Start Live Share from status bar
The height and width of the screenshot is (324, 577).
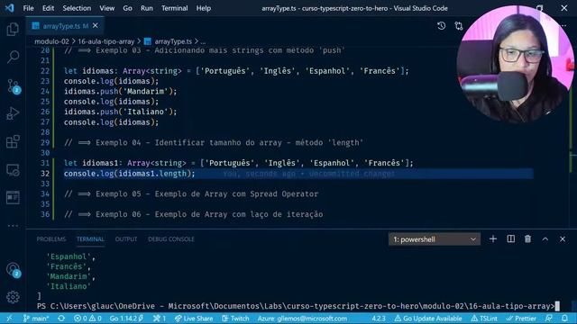194,319
